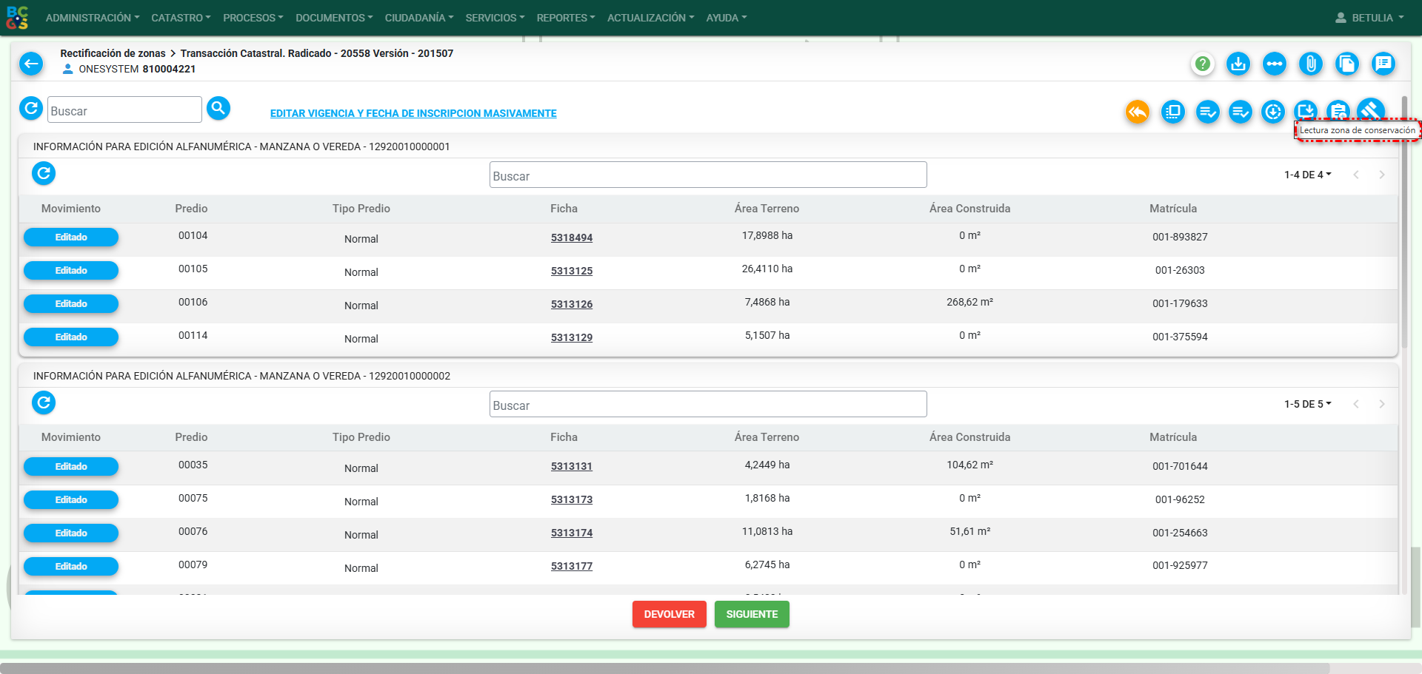Click the Buscar field in second table
Viewport: 1422px width, 674px height.
click(x=708, y=405)
